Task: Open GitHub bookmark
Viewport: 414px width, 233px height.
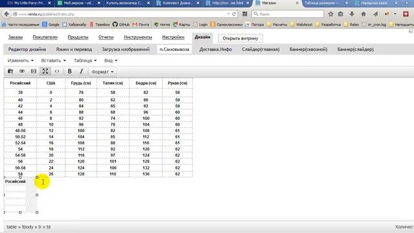Action: 121,25
